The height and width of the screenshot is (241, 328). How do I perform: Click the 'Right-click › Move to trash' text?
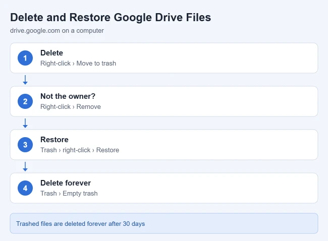click(78, 64)
